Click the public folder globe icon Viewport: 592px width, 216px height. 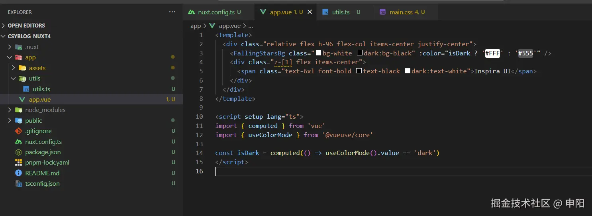pos(19,120)
